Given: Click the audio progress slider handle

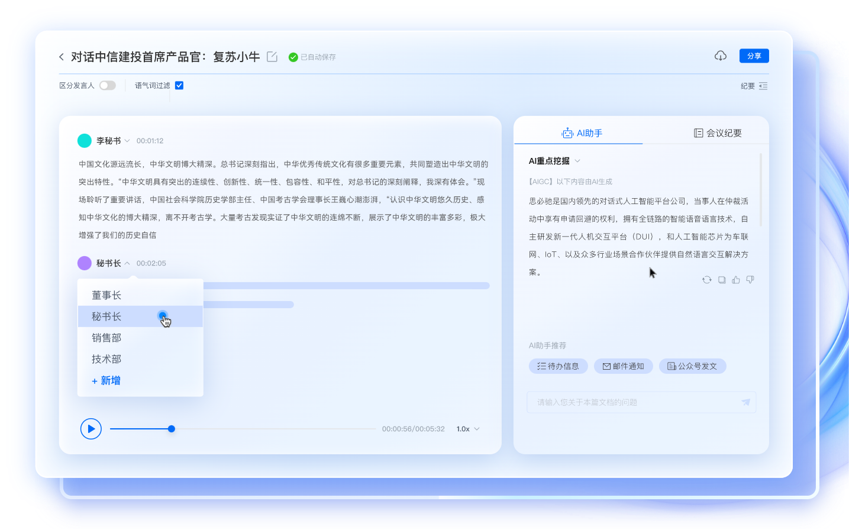Looking at the screenshot, I should [171, 429].
